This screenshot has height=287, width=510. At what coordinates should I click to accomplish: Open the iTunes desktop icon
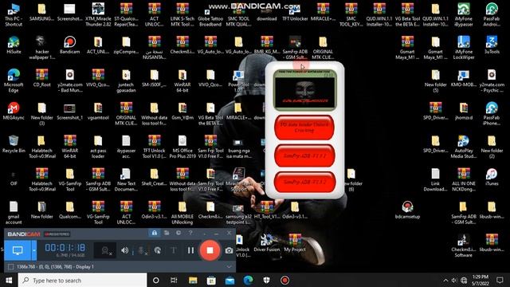click(x=492, y=177)
